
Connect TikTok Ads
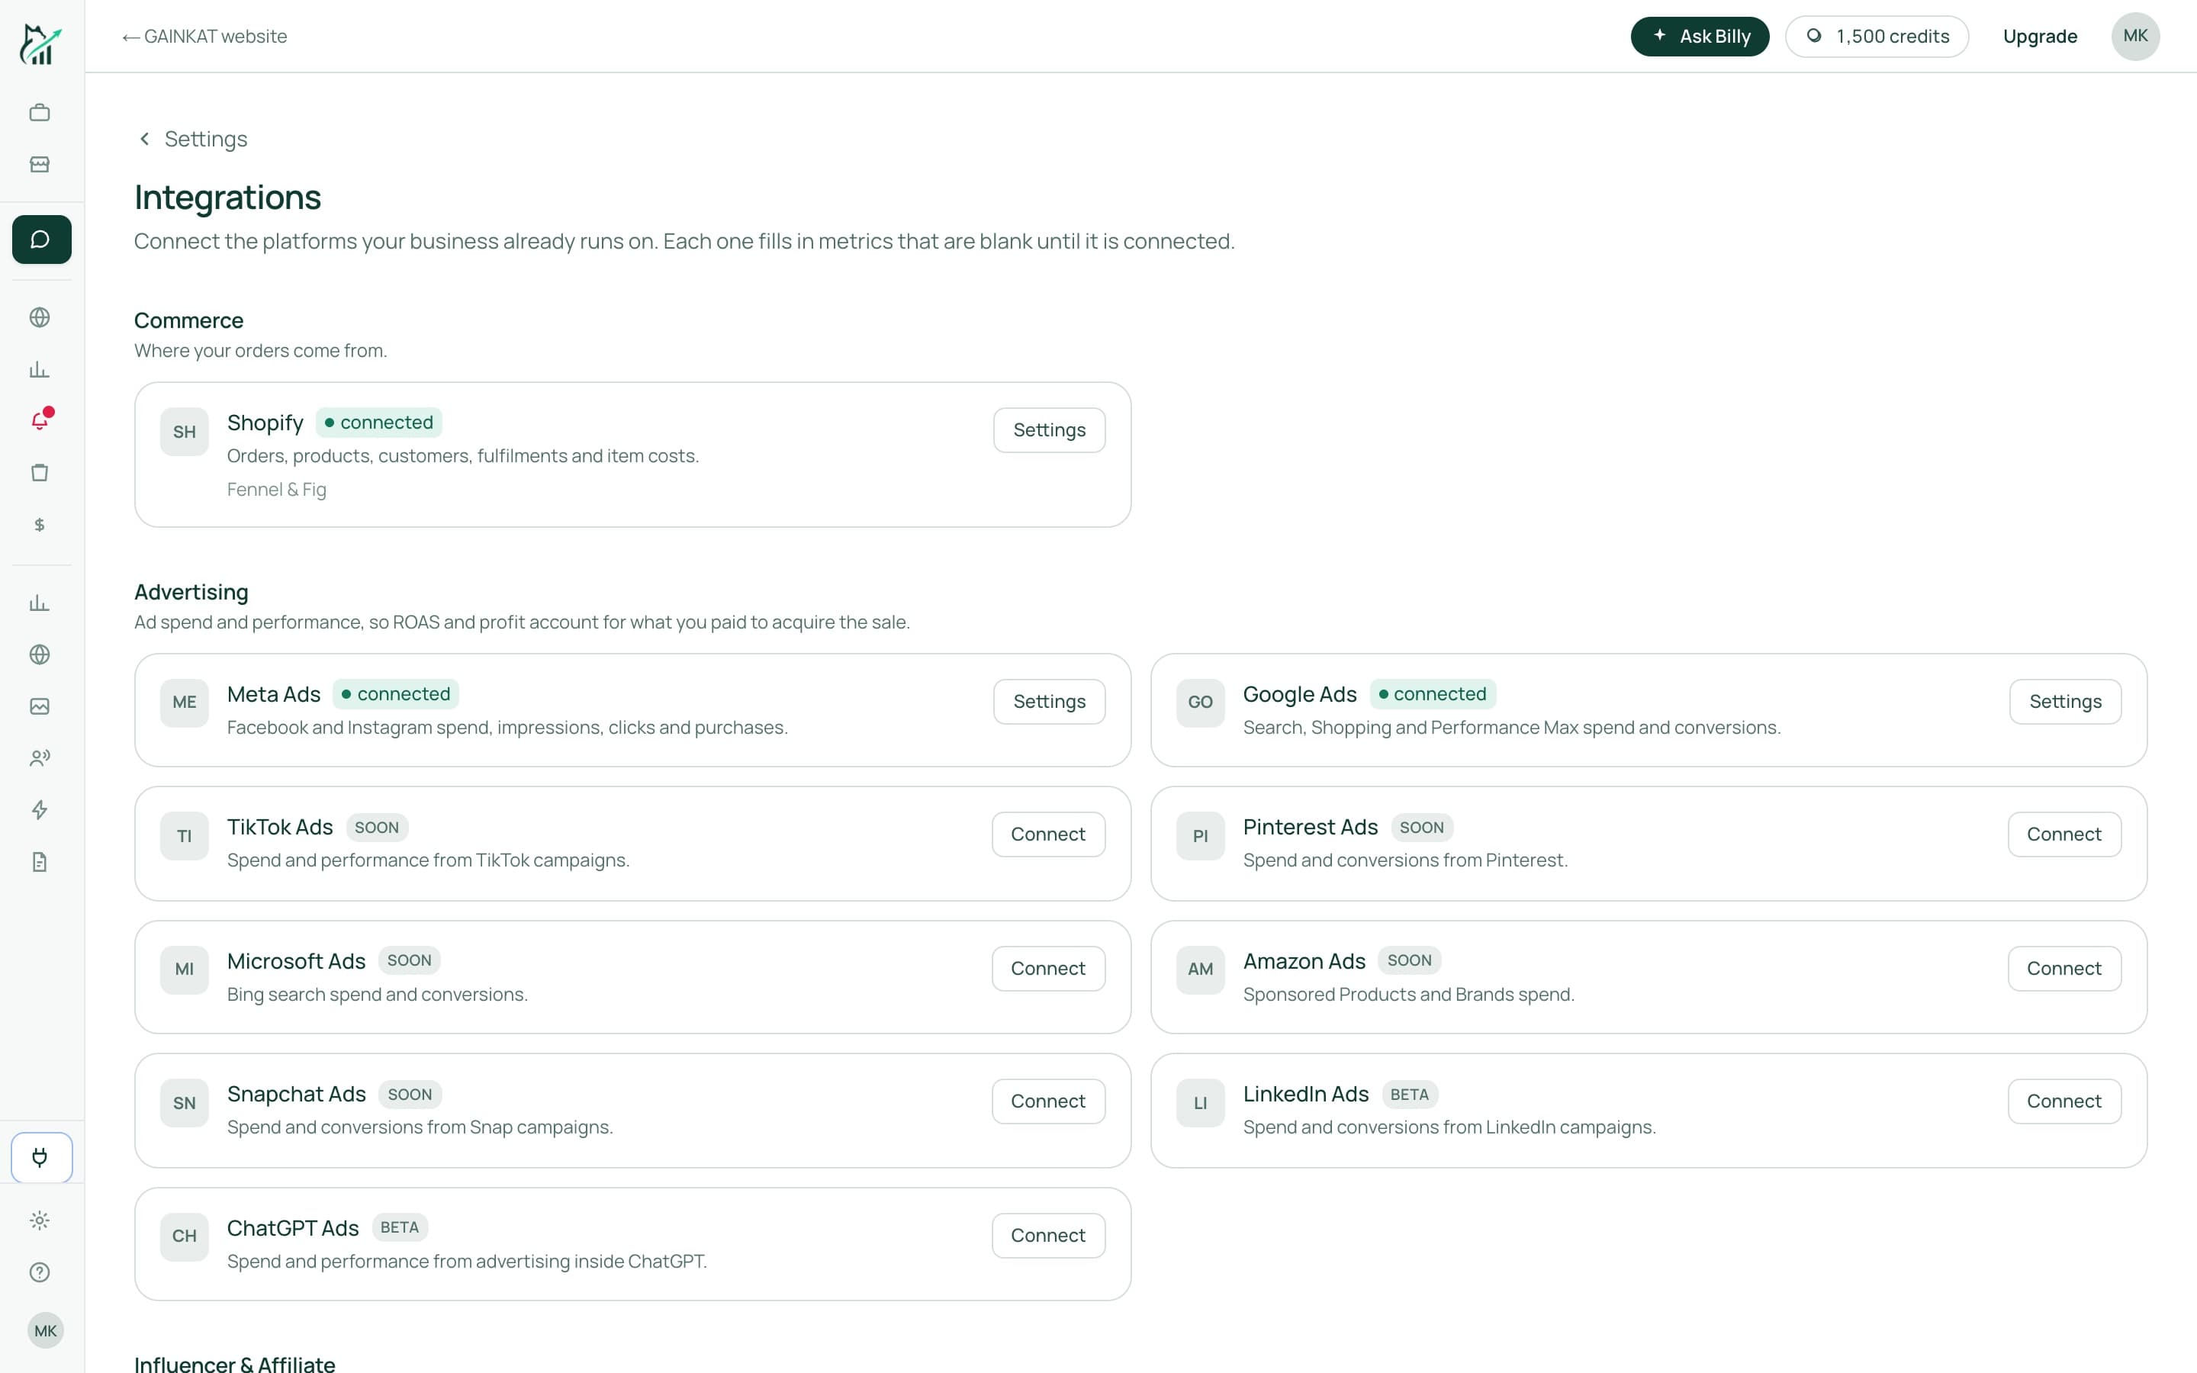pyautogui.click(x=1047, y=834)
